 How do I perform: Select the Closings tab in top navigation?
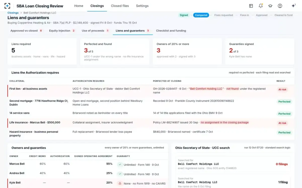[x=97, y=6]
